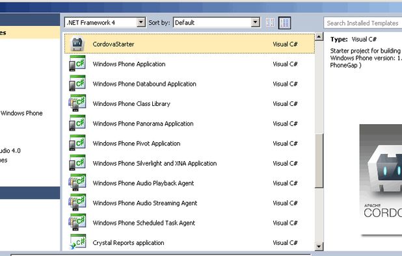Click the Audio Streaming Agent icon
This screenshot has width=402, height=256.
click(77, 203)
